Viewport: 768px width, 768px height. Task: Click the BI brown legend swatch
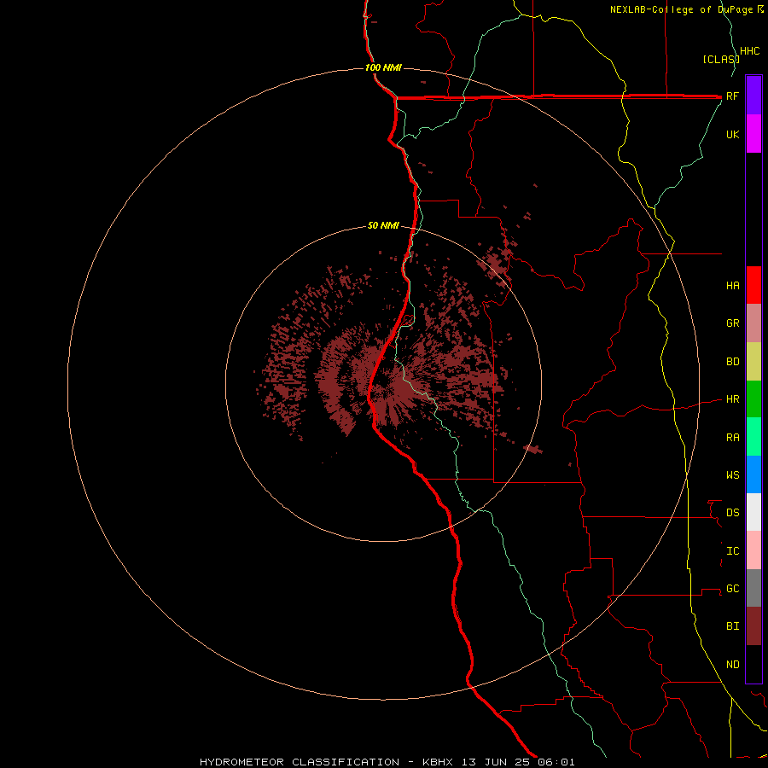(x=753, y=626)
